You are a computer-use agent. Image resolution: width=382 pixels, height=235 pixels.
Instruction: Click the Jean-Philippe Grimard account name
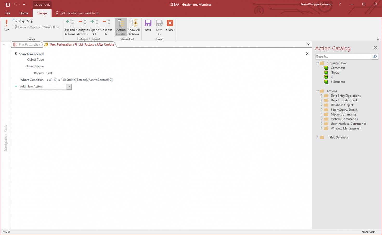[316, 4]
